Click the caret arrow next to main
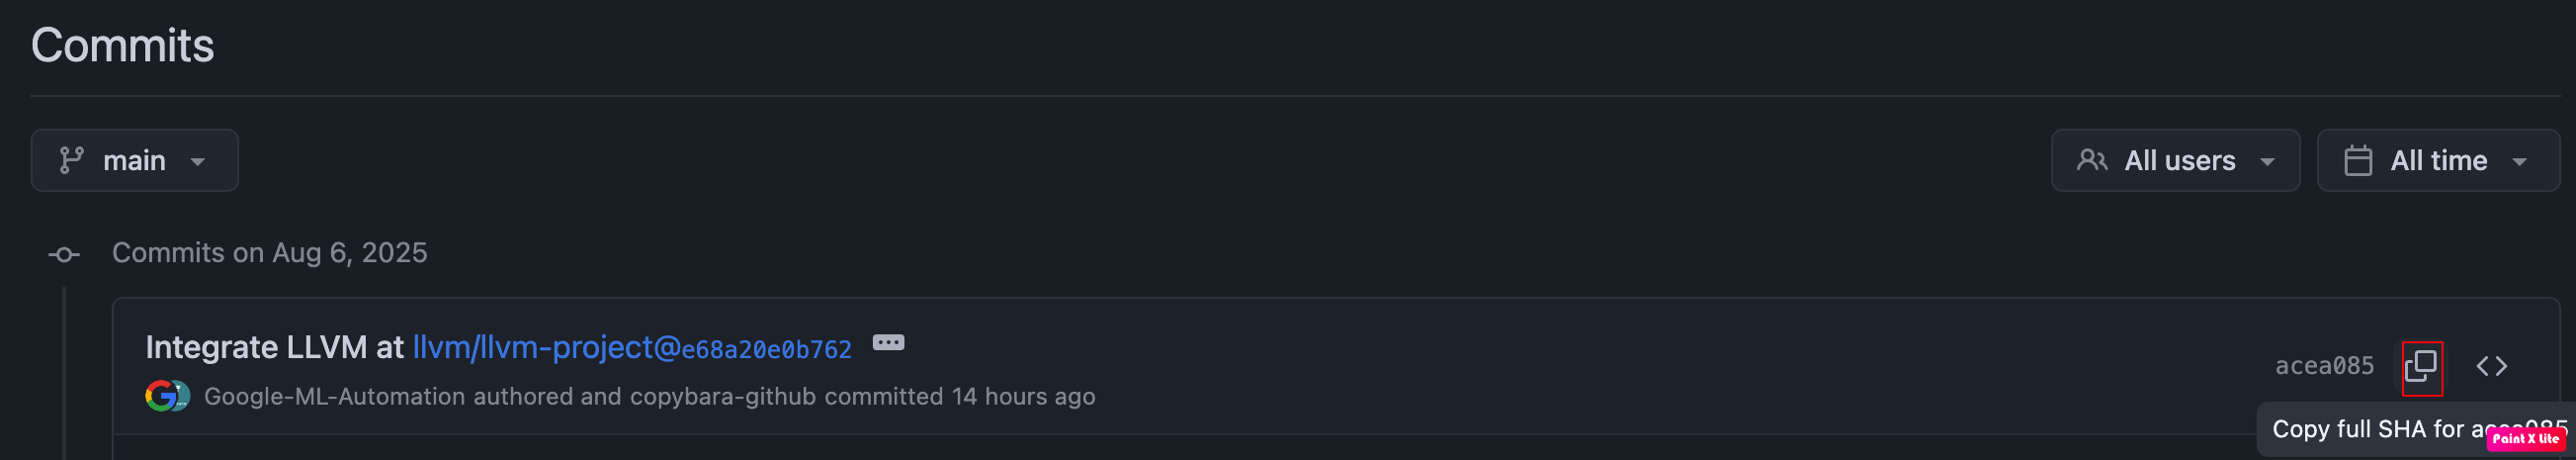 tap(198, 162)
